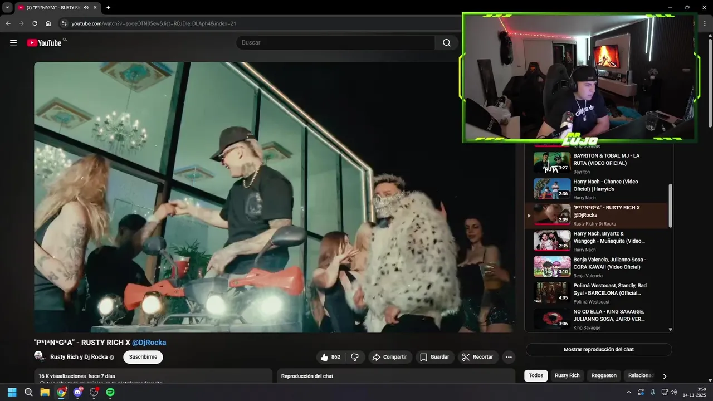
Task: Open more actions three-dot menu
Action: click(x=509, y=357)
